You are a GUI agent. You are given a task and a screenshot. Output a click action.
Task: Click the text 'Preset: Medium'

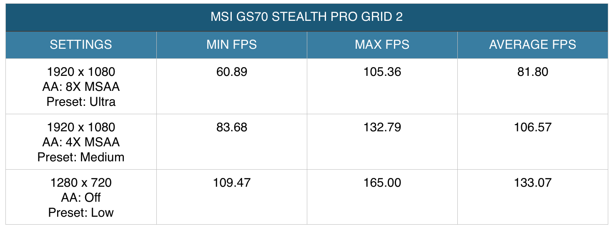81,157
